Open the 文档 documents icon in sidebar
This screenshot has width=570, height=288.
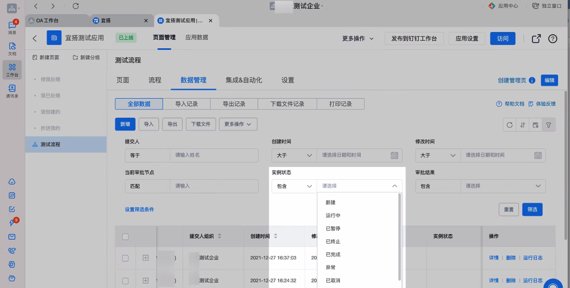[12, 49]
